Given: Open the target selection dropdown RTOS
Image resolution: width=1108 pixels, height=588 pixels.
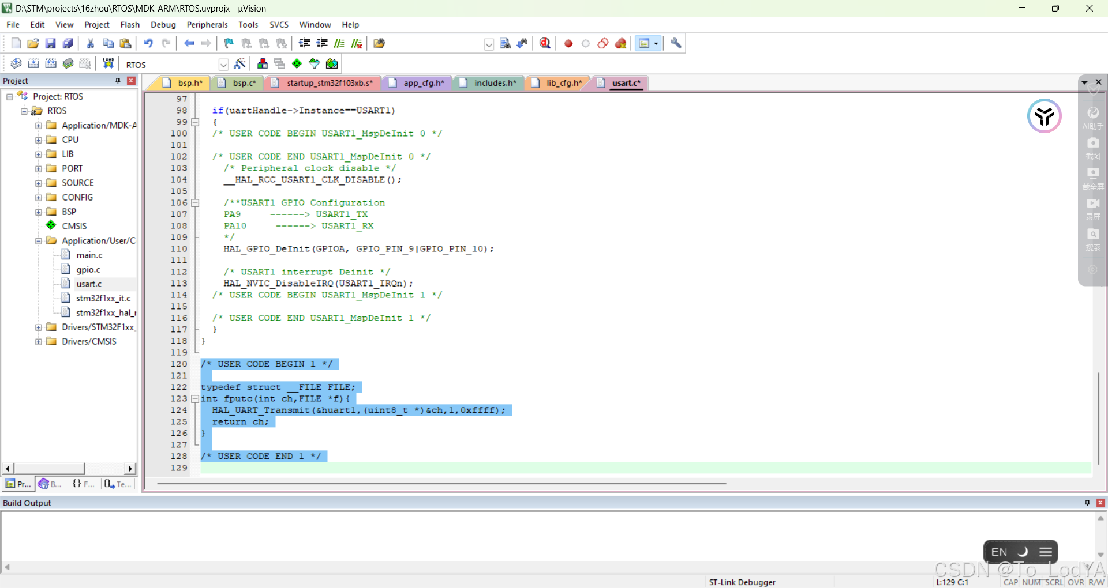Looking at the screenshot, I should click(223, 65).
